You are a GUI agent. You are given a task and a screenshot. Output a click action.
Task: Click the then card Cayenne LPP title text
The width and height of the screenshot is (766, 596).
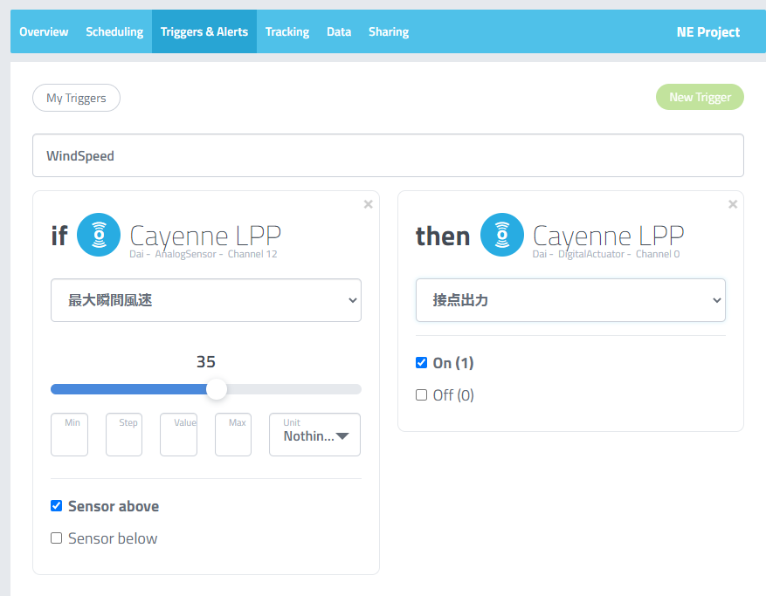click(x=608, y=236)
